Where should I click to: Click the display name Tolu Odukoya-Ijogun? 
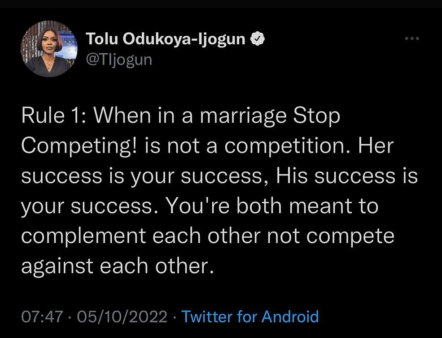tap(165, 39)
